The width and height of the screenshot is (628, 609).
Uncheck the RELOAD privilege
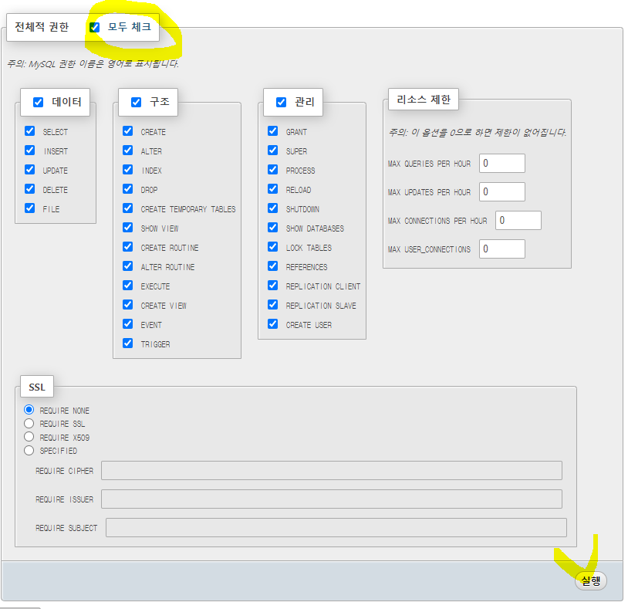[273, 188]
